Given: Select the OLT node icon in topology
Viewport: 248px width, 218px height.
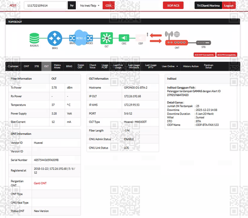Looking at the screenshot, I should click(107, 38).
